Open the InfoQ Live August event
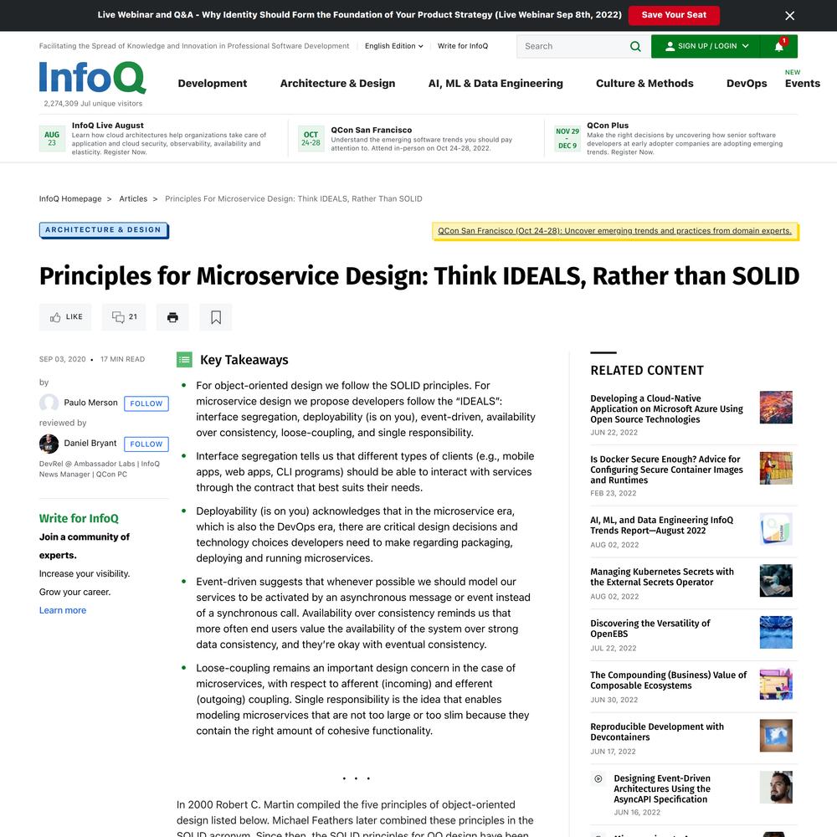Screen dimensions: 837x837 pos(108,126)
